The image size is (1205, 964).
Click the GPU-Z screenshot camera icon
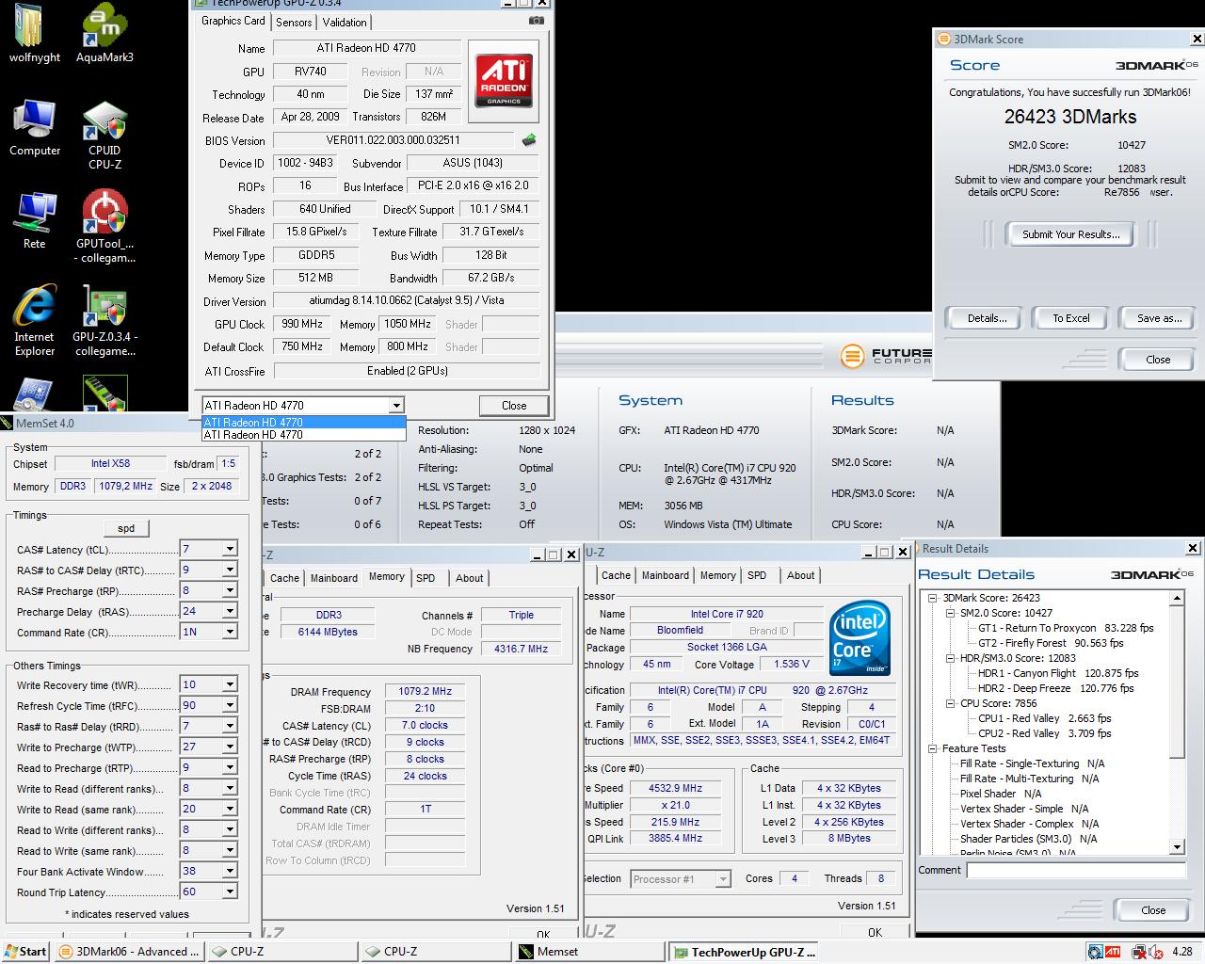(536, 21)
